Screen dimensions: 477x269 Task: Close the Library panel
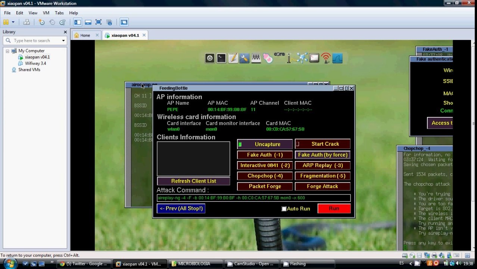(x=65, y=32)
